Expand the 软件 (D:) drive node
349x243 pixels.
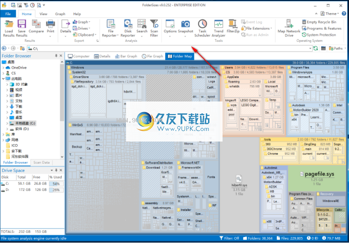click(7, 129)
